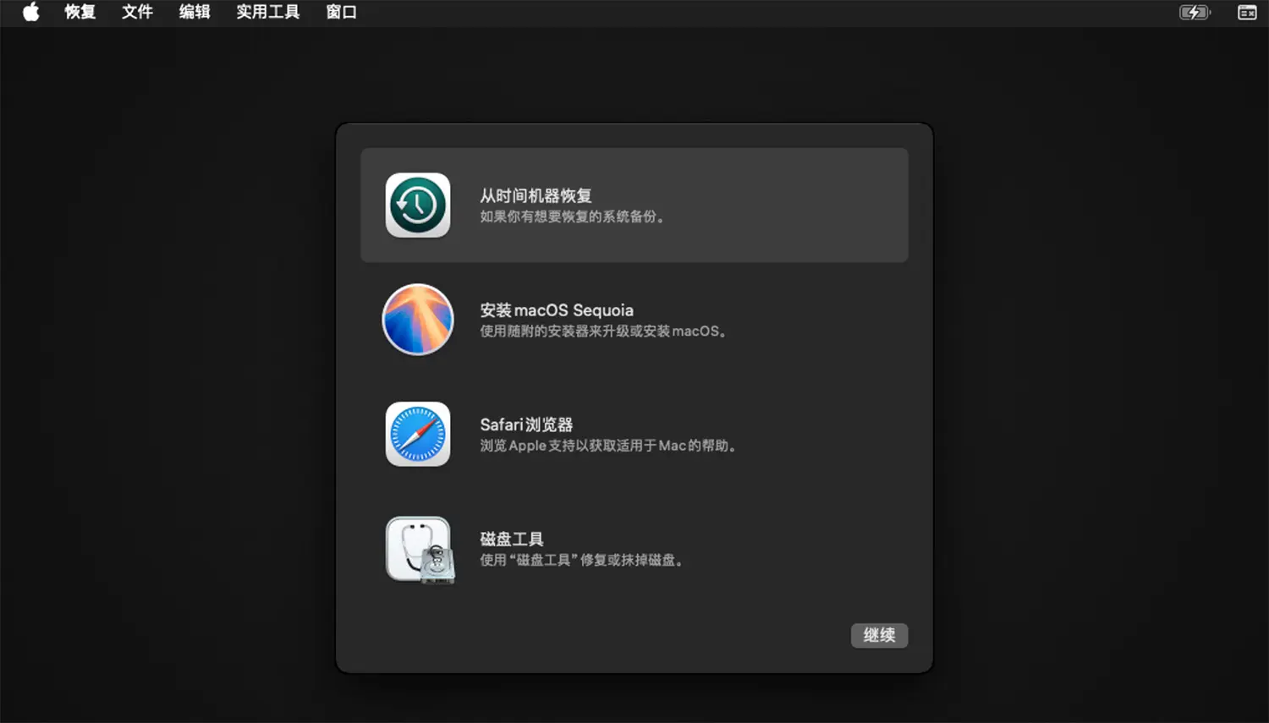Viewport: 1269px width, 723px height.
Task: Click the macOS Sequoia installer icon
Action: click(418, 320)
